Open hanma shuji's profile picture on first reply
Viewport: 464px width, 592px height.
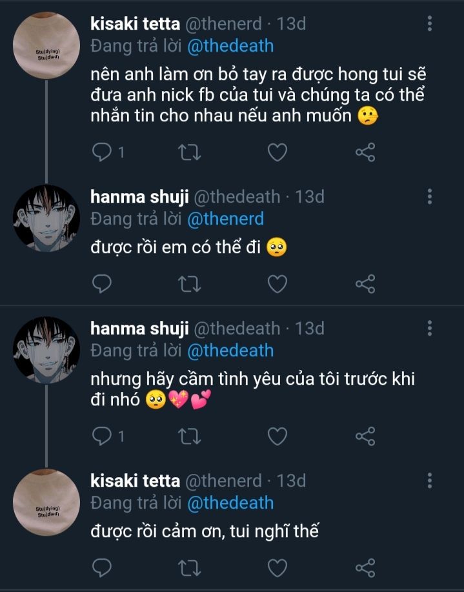tap(46, 218)
